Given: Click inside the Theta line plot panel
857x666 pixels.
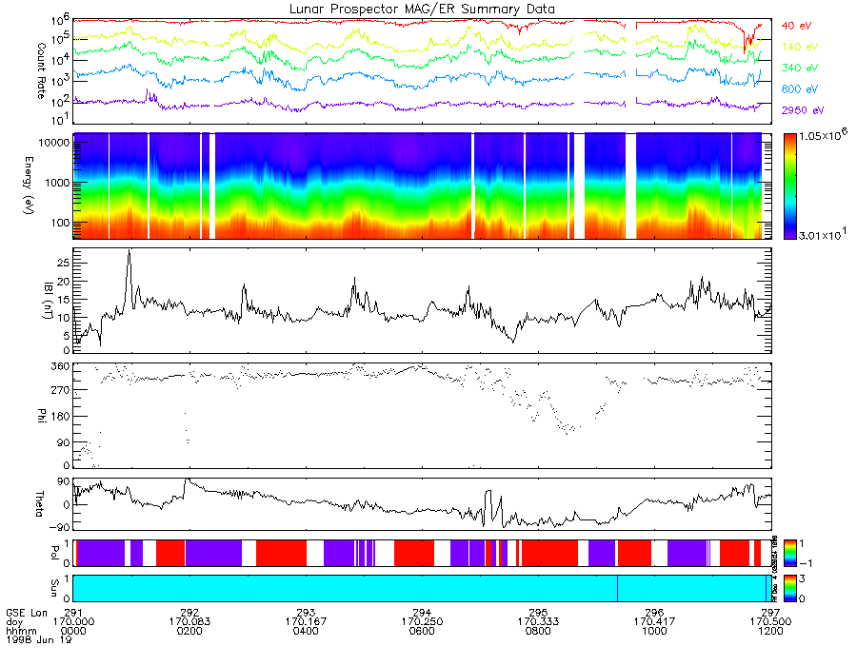Looking at the screenshot, I should click(422, 504).
